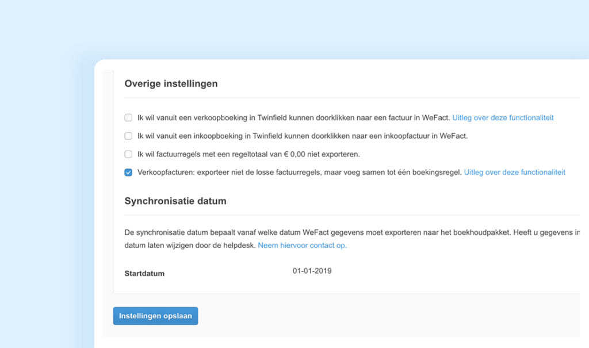Enable Twinfield verkoopboeking doorklikken checkbox
Image resolution: width=589 pixels, height=348 pixels.
coord(128,118)
